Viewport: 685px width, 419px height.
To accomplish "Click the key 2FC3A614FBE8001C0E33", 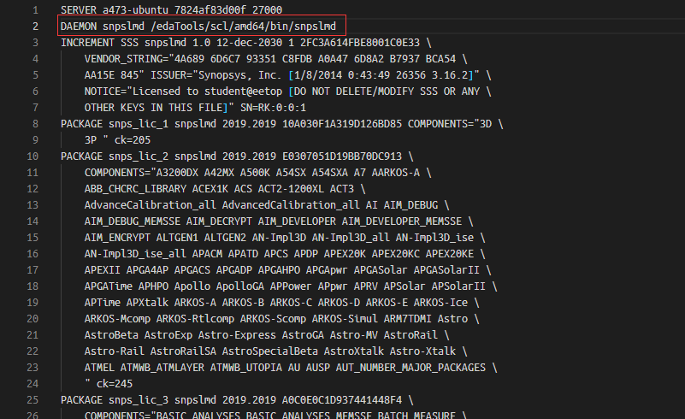I will (x=360, y=43).
